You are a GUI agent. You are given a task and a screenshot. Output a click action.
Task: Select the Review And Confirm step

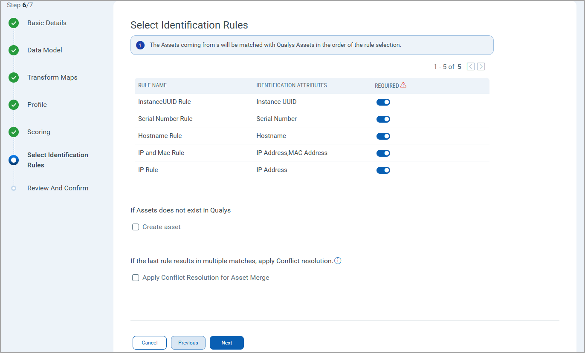coord(58,188)
